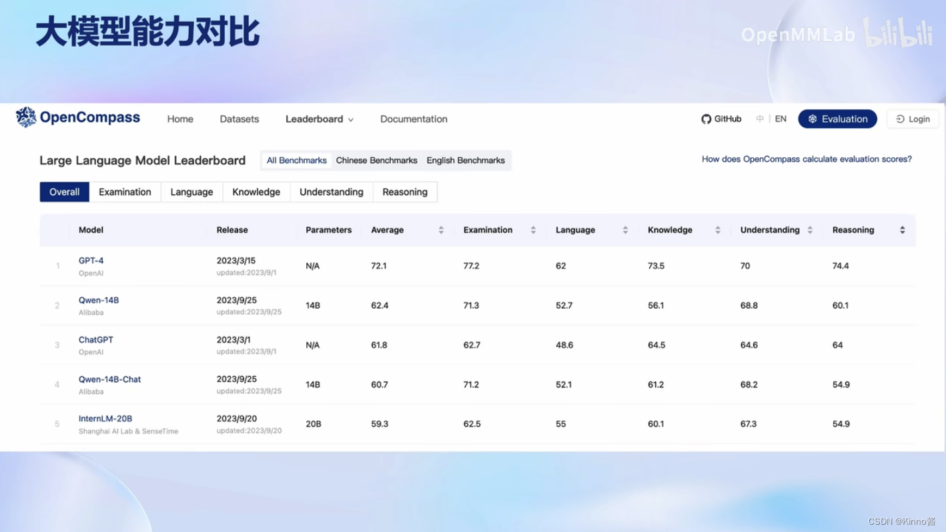Viewport: 946px width, 532px height.
Task: Sort by Understanding column arrows
Action: pyautogui.click(x=810, y=230)
